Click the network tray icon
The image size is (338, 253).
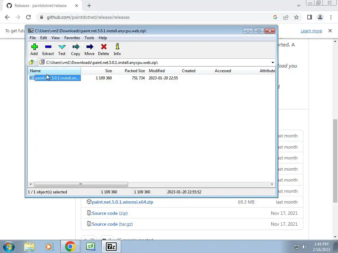pos(297,247)
